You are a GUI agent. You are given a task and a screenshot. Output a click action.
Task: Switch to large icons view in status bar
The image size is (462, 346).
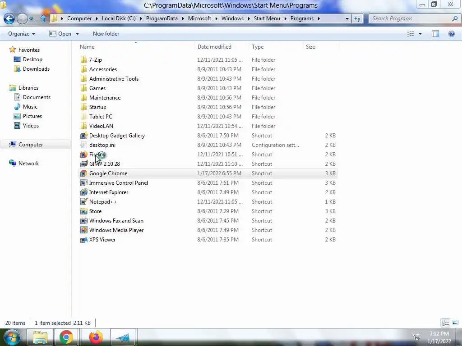tap(455, 323)
